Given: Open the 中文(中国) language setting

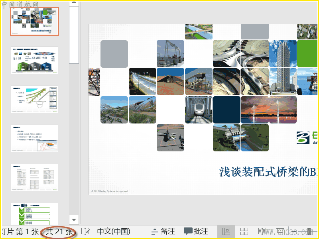Looking at the screenshot, I should click(x=114, y=231).
